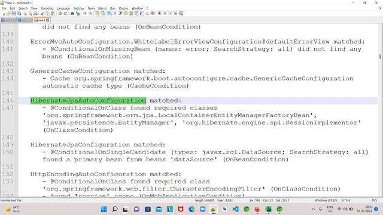The height and width of the screenshot is (215, 383).
Task: Open taskbar Search magnifier icon
Action: pos(114,209)
